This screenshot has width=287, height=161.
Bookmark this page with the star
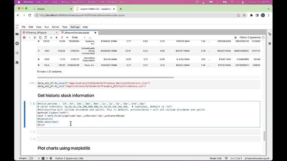(244, 15)
